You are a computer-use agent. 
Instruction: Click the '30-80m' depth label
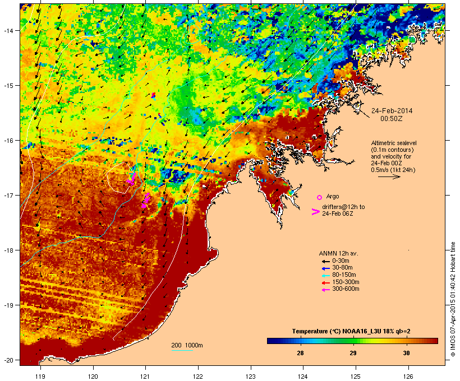(342, 268)
